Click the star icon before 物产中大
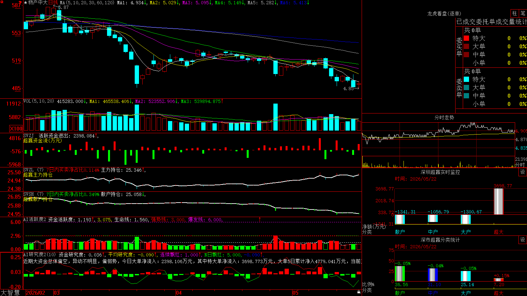The image size is (527, 296). point(26,3)
